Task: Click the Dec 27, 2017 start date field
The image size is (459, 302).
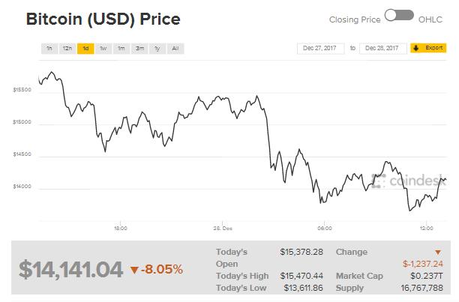Action: pyautogui.click(x=320, y=48)
